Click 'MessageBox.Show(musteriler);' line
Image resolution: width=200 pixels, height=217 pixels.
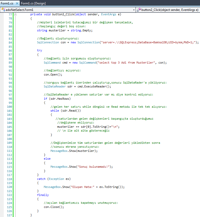pos(74,151)
